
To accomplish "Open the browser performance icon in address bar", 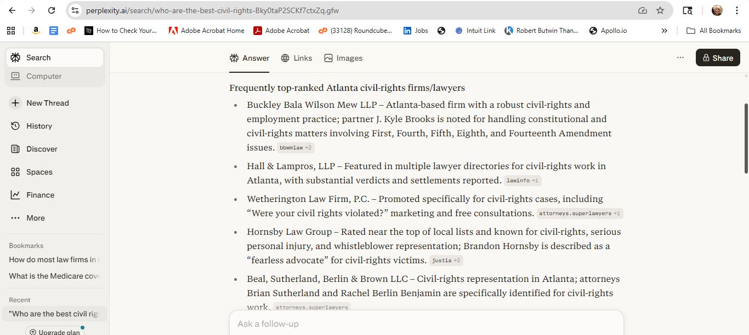I will point(643,10).
